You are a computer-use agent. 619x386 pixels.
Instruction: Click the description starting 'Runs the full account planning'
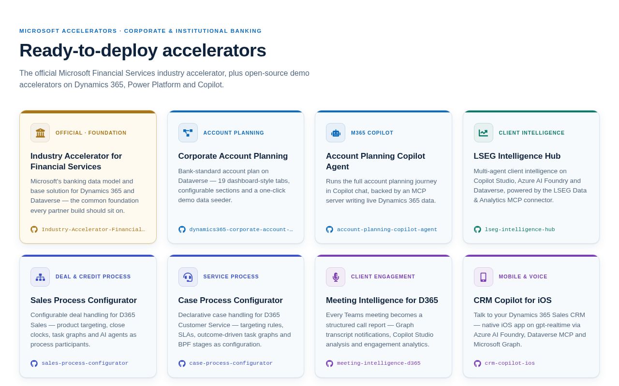(x=382, y=191)
